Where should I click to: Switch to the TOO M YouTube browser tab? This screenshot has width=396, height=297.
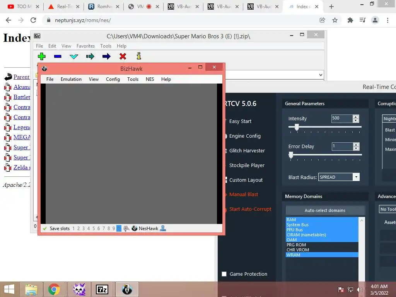(23, 7)
